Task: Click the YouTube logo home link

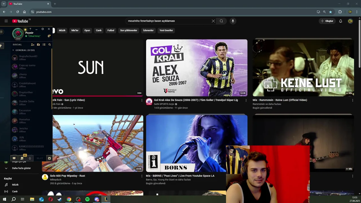Action: tap(20, 21)
